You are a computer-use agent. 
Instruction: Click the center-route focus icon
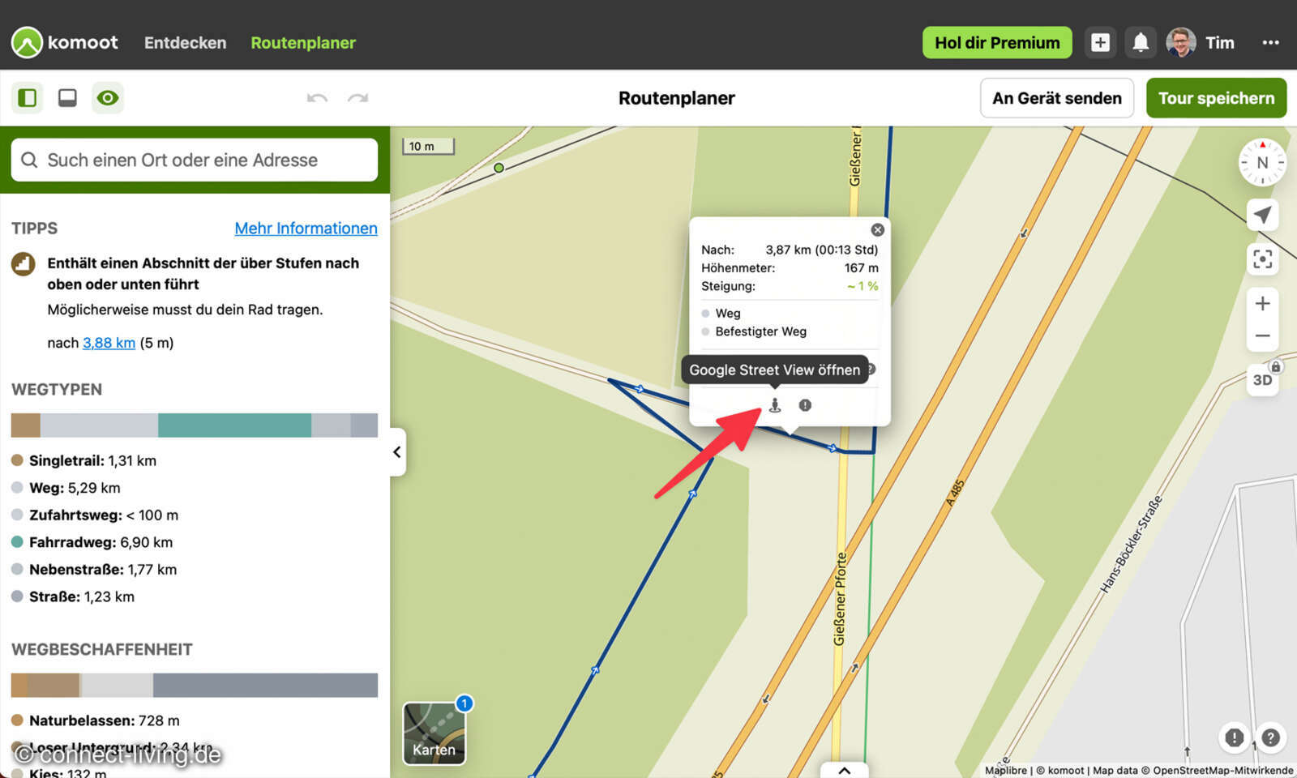[x=1262, y=260]
